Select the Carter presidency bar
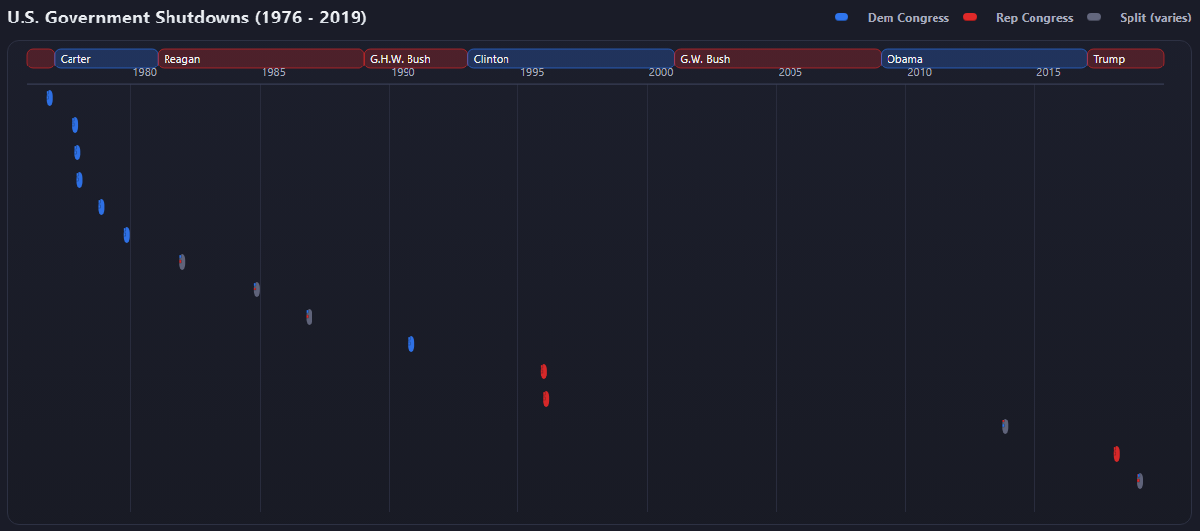Screen dimensions: 1200x531 pyautogui.click(x=106, y=59)
